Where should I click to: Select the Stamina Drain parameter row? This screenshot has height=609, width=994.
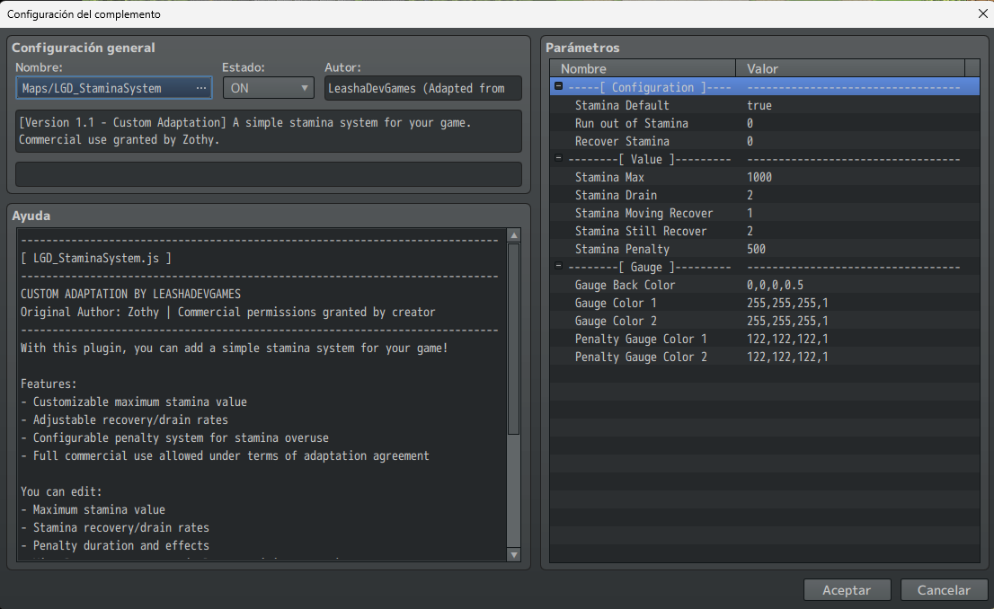click(x=765, y=195)
